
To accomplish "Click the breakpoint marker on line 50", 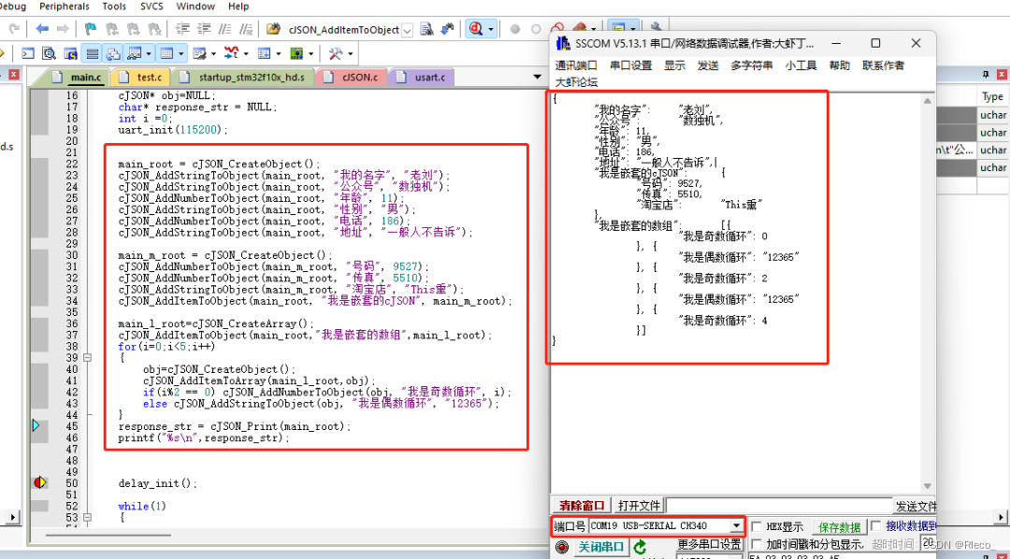I will point(39,482).
